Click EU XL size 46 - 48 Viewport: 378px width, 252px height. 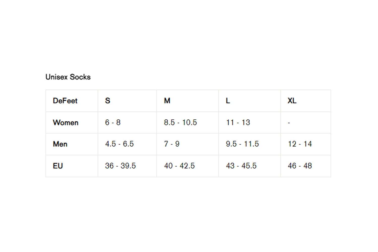(300, 166)
